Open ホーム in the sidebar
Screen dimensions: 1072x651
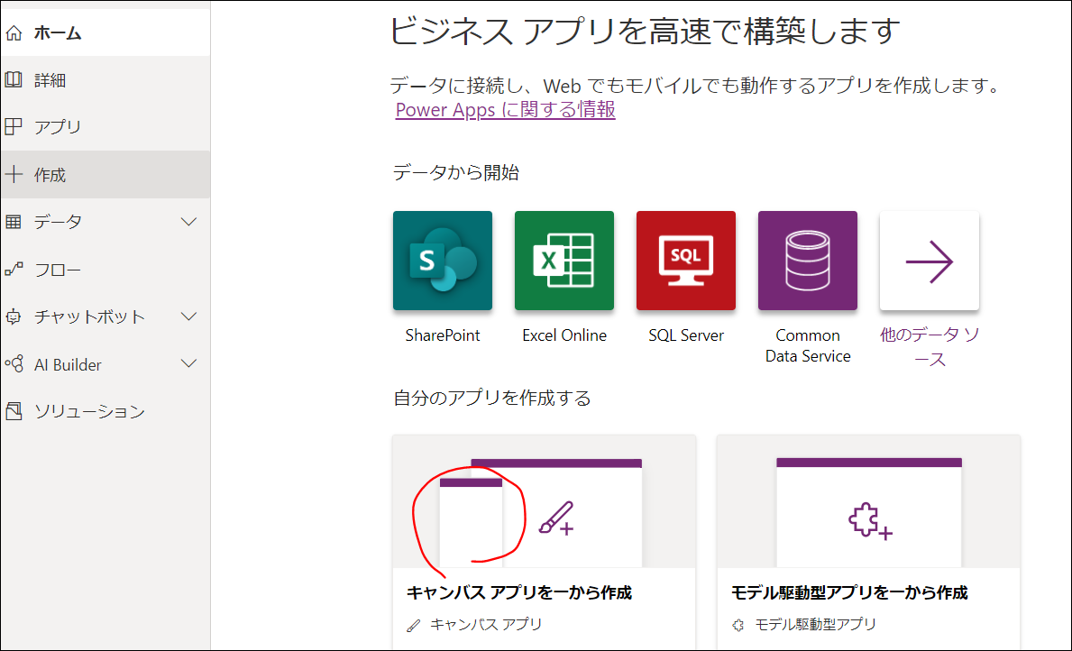point(105,32)
